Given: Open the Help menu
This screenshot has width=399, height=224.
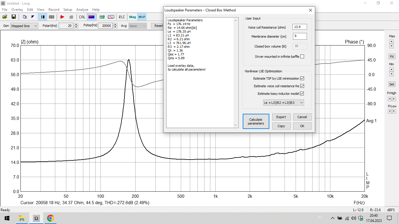Looking at the screenshot, I should pos(96,10).
